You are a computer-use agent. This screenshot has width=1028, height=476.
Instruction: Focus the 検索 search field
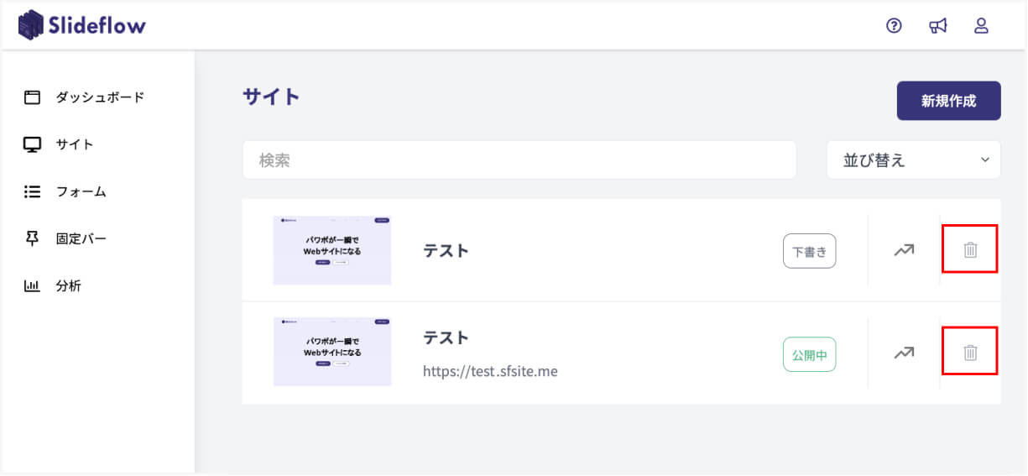coord(519,160)
